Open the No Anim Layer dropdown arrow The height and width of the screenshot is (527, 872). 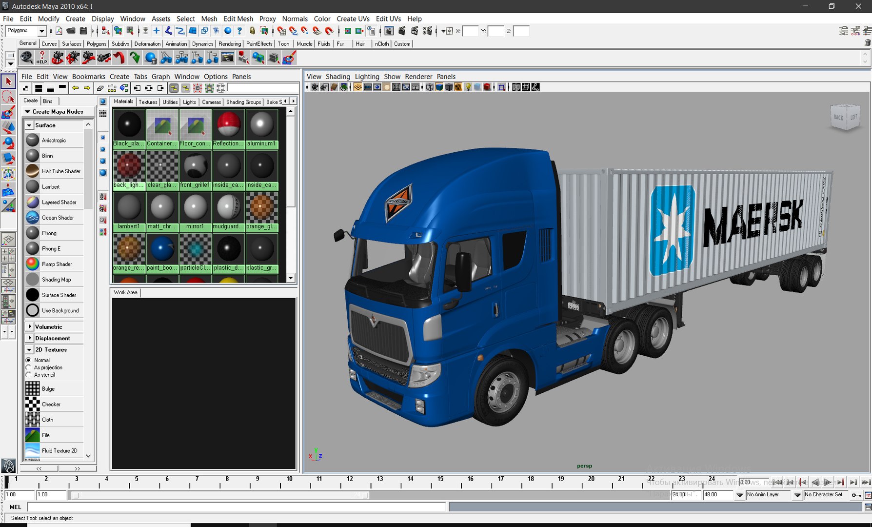pos(797,495)
